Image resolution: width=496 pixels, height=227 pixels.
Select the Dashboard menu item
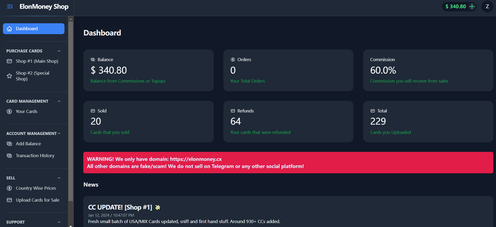[x=34, y=29]
